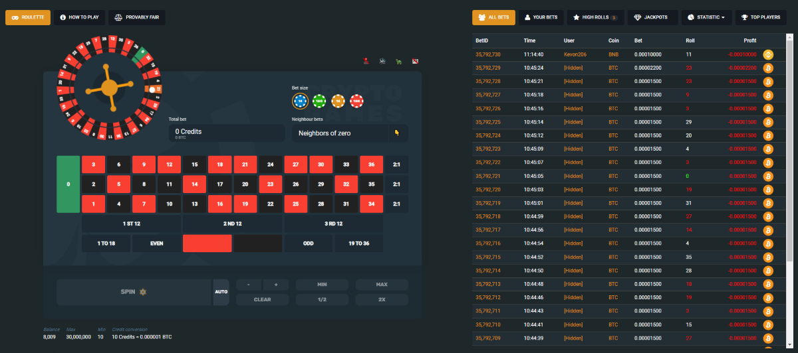Place a bet on green 0
This screenshot has height=353, width=798.
click(x=68, y=184)
